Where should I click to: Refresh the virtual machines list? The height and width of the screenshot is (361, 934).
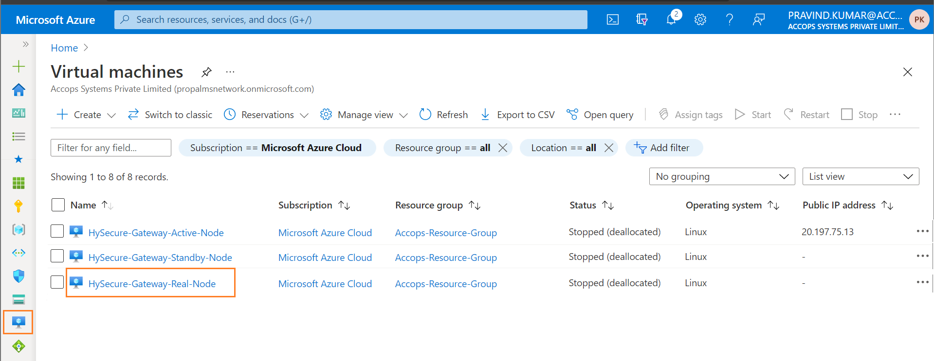[443, 115]
